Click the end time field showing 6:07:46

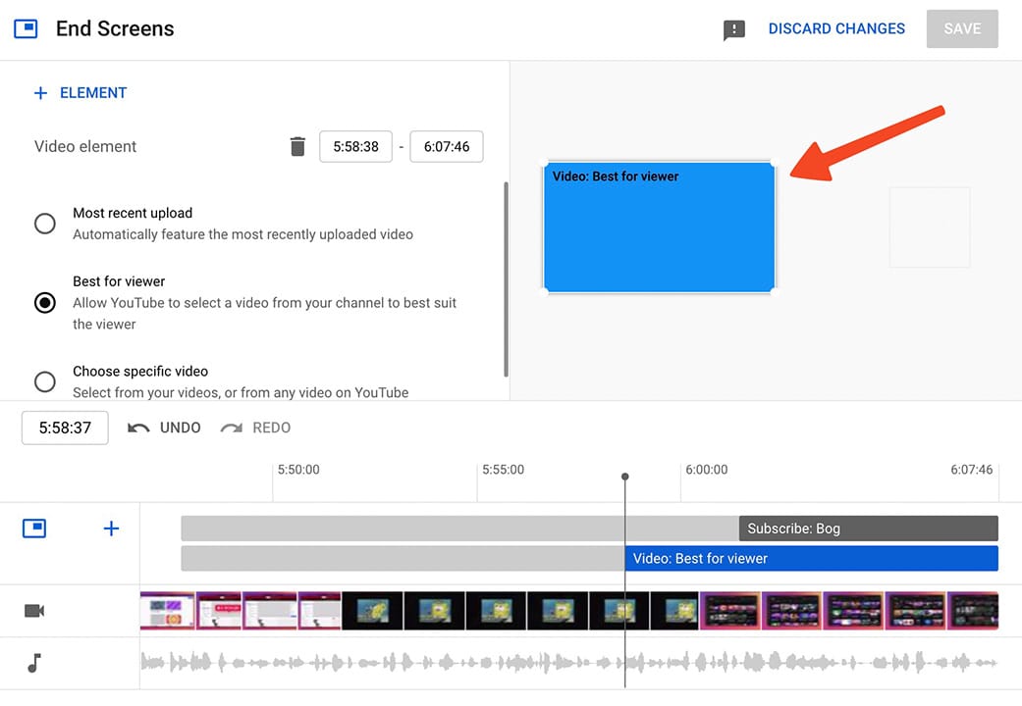tap(447, 145)
